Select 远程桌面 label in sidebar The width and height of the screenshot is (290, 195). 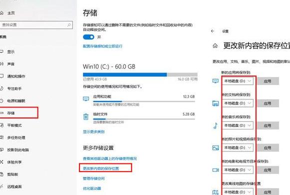[14, 186]
